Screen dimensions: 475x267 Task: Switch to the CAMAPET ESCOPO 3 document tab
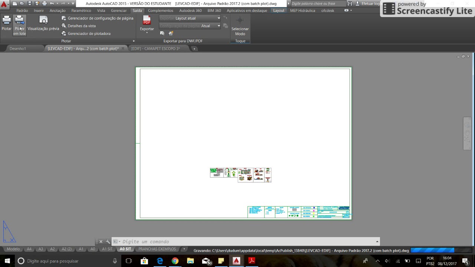(x=155, y=49)
